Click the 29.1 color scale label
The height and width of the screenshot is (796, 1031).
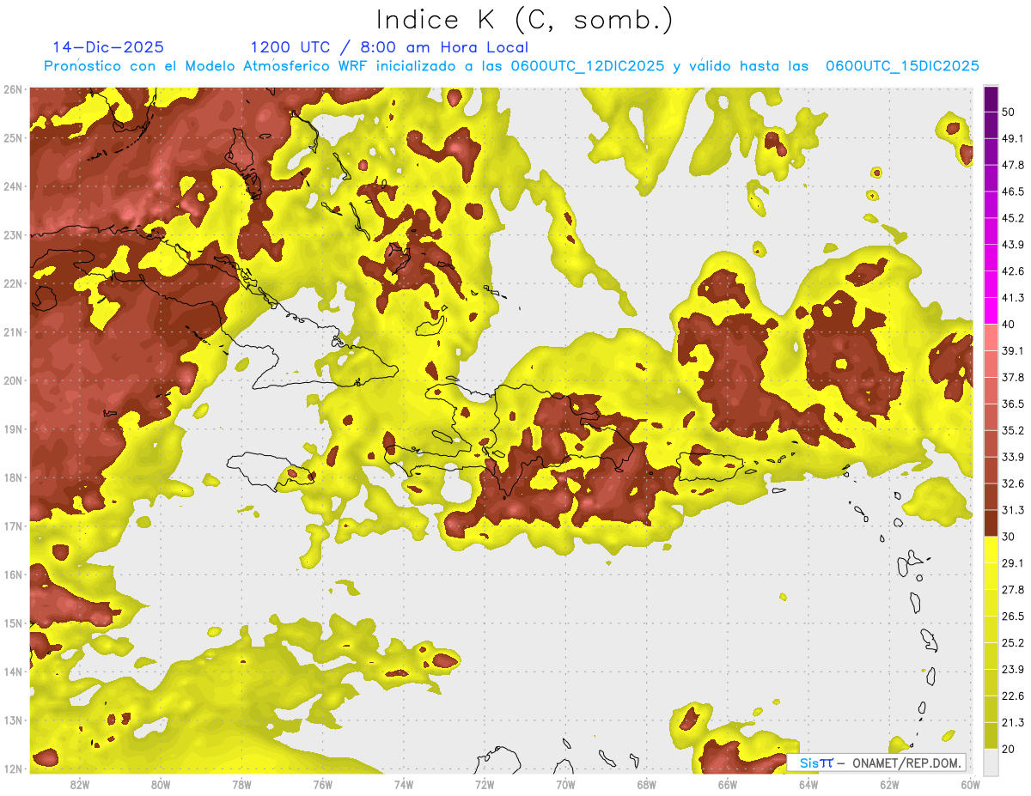[1012, 563]
